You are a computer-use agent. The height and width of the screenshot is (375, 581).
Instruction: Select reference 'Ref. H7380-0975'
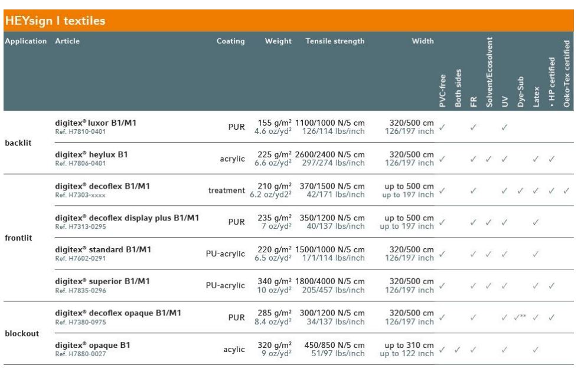[80, 322]
